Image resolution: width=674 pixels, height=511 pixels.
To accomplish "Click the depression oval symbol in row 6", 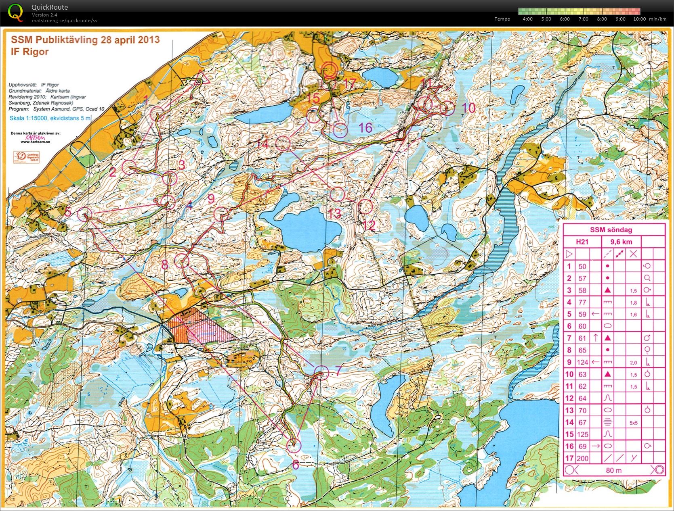I will (x=607, y=326).
